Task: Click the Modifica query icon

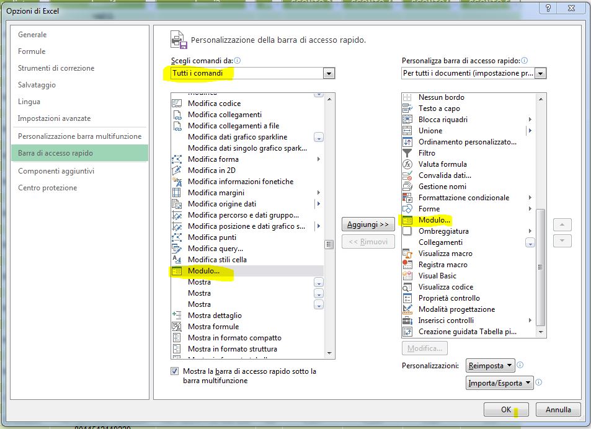Action: (x=177, y=249)
